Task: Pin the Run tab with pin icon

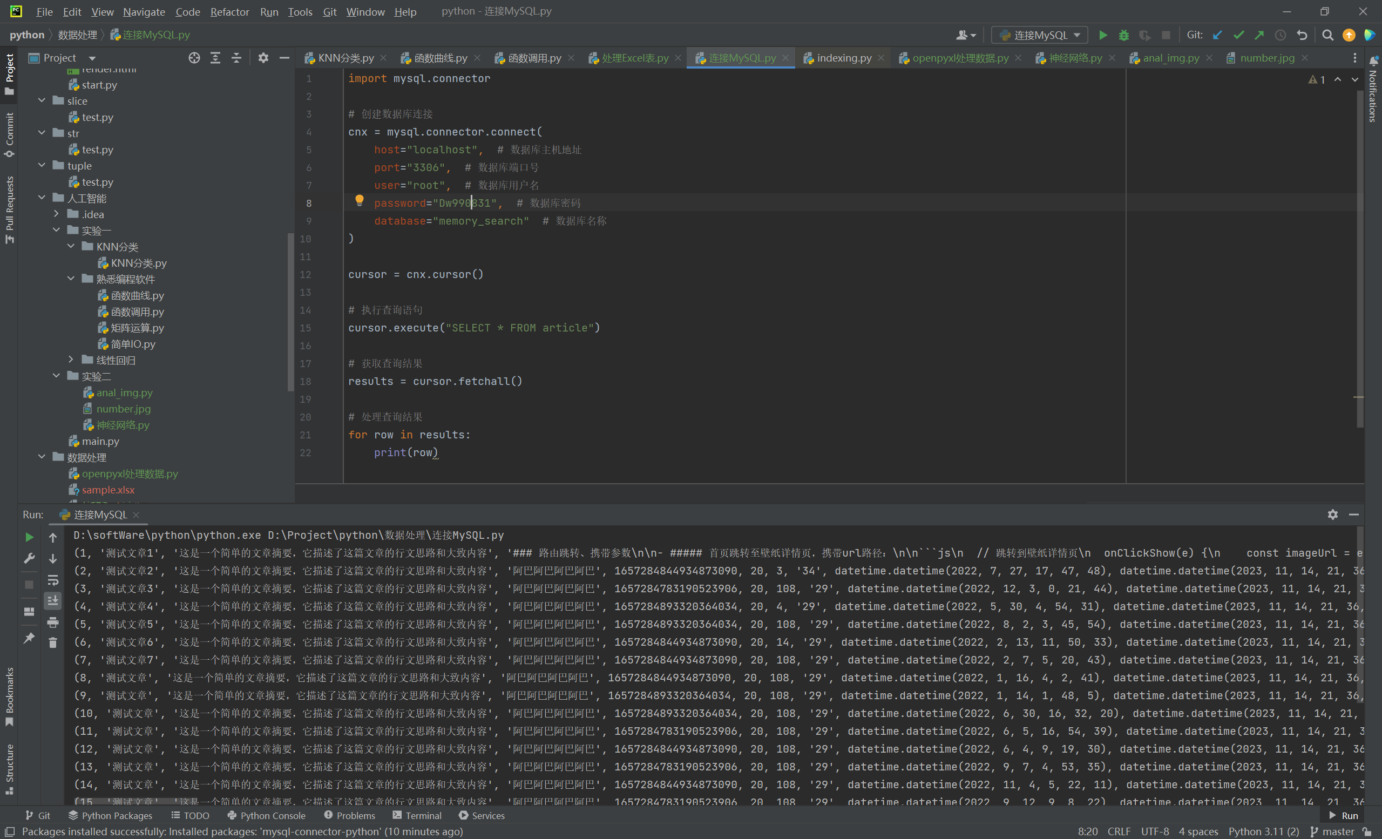Action: [x=29, y=638]
